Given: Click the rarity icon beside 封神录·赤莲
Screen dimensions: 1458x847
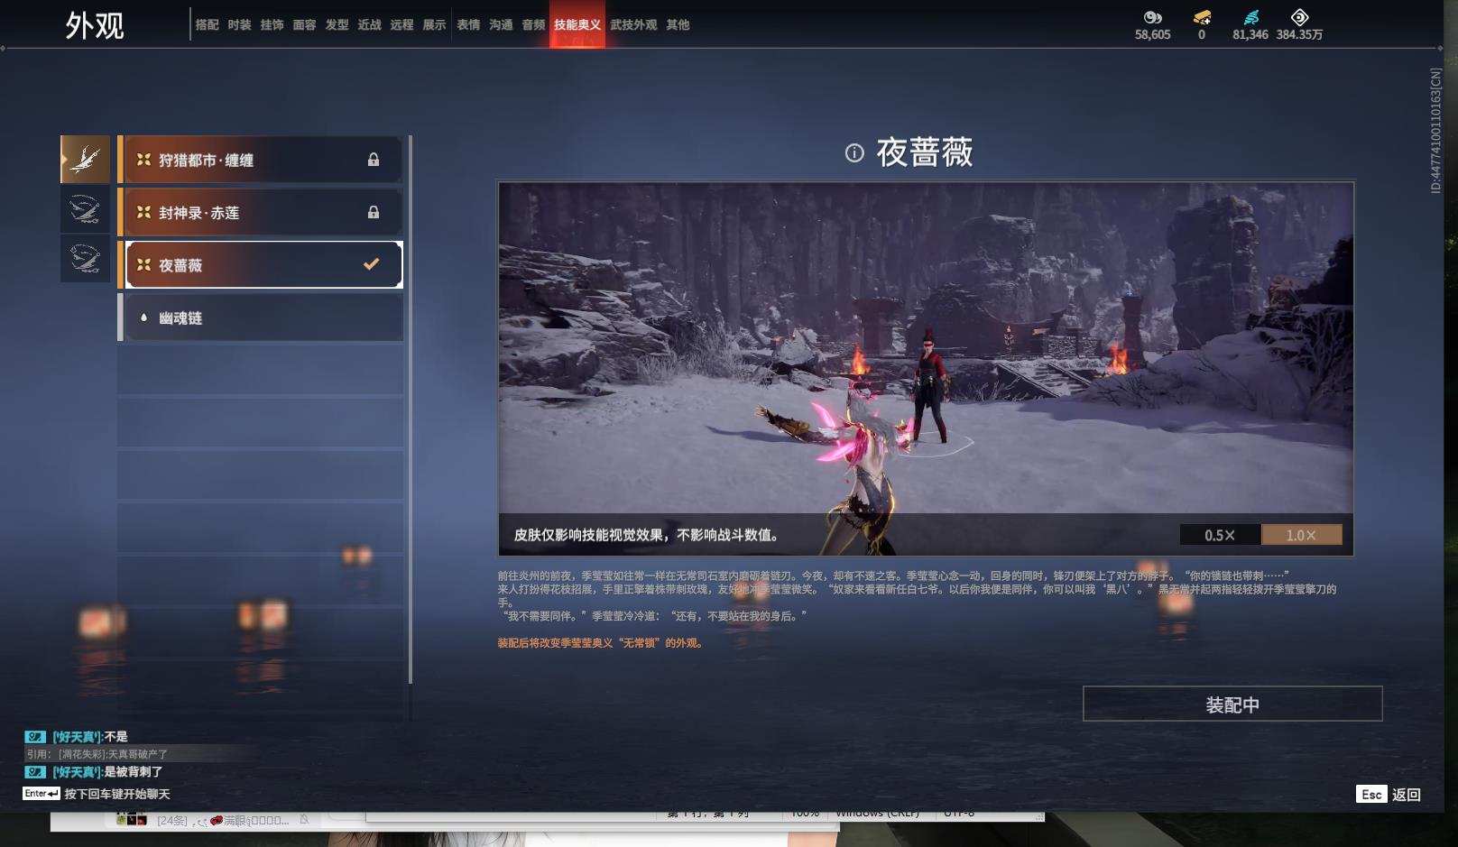Looking at the screenshot, I should tap(143, 212).
